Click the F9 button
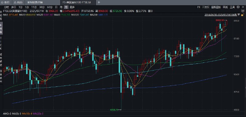This screenshot has width=246, height=117. [x=199, y=7]
